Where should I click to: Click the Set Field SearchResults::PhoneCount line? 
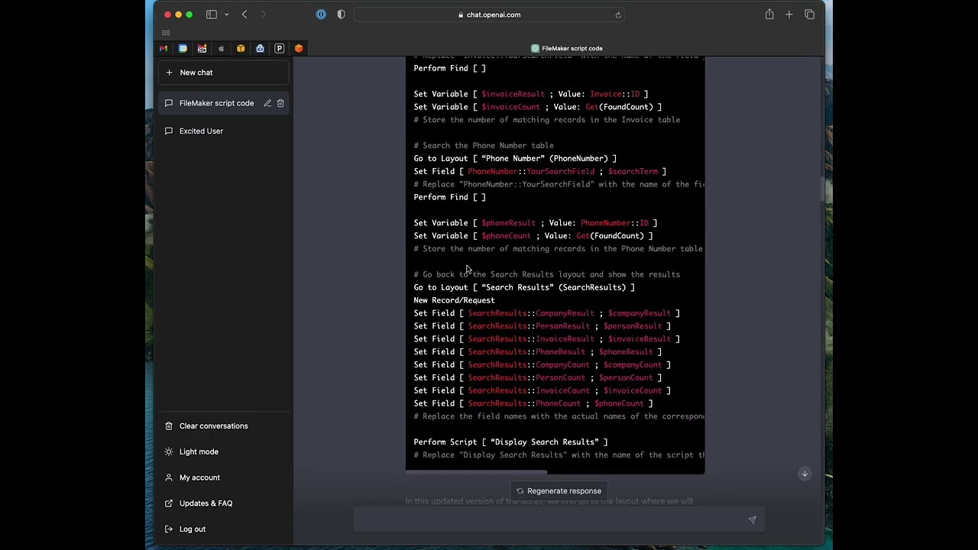(533, 403)
